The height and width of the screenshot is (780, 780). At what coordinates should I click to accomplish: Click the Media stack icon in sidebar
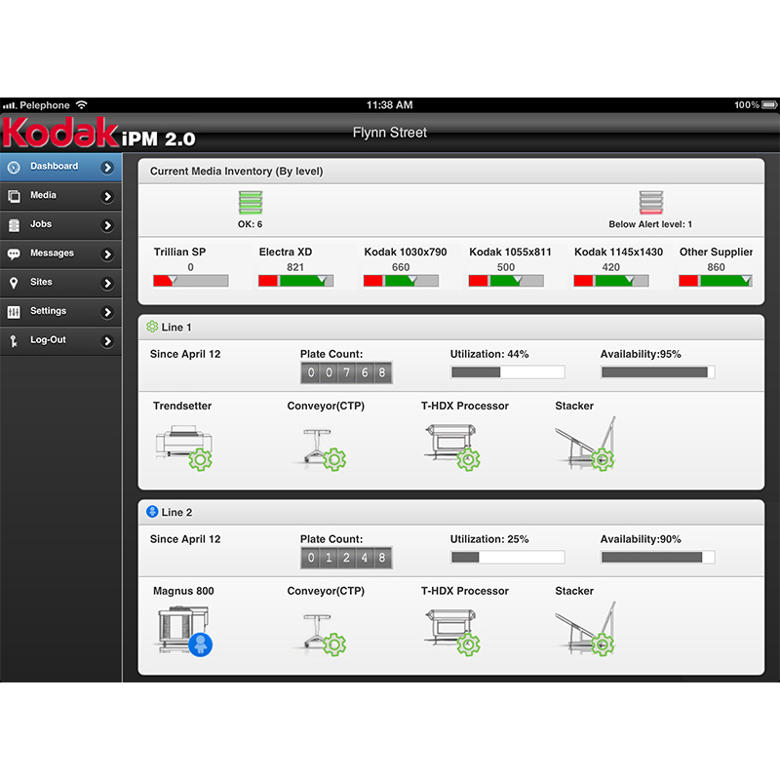click(14, 196)
